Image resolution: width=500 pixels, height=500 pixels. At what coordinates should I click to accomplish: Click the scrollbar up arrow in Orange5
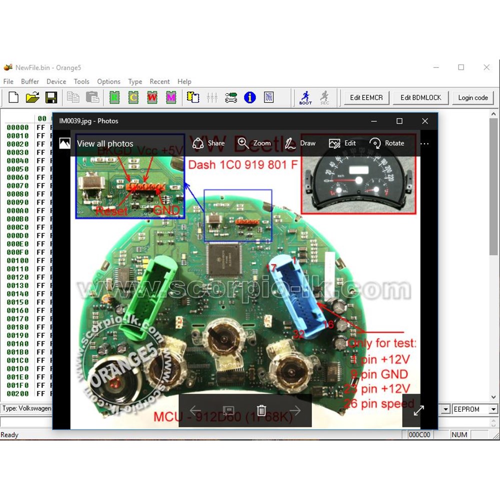click(x=493, y=113)
